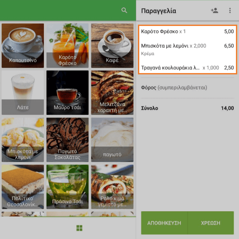
Task: Add customer to the order
Action: [x=214, y=11]
